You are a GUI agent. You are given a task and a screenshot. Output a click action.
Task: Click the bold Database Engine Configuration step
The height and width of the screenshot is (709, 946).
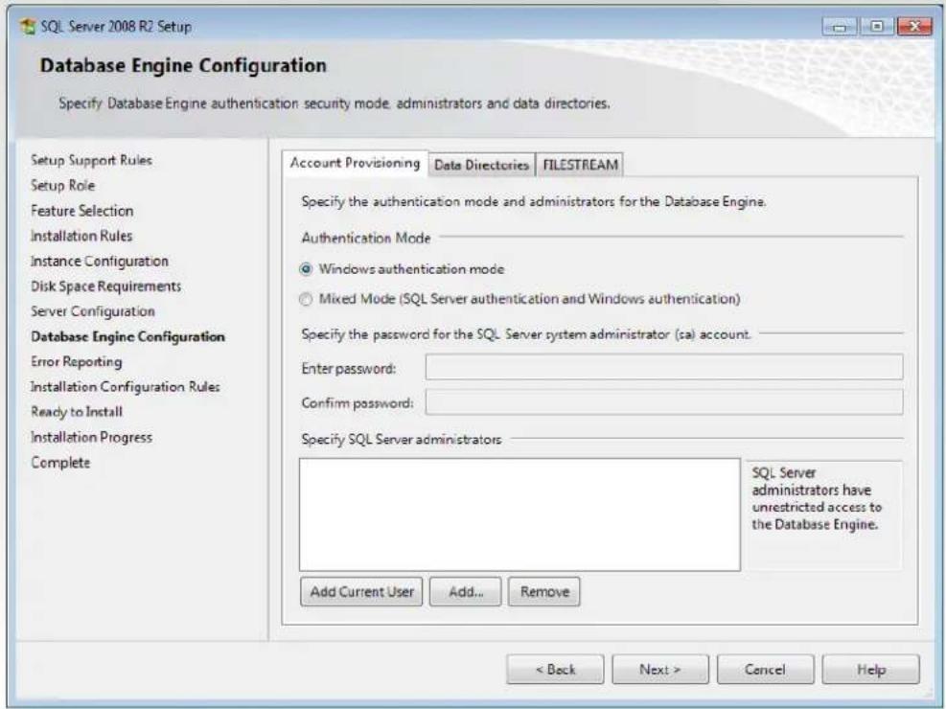click(x=127, y=336)
